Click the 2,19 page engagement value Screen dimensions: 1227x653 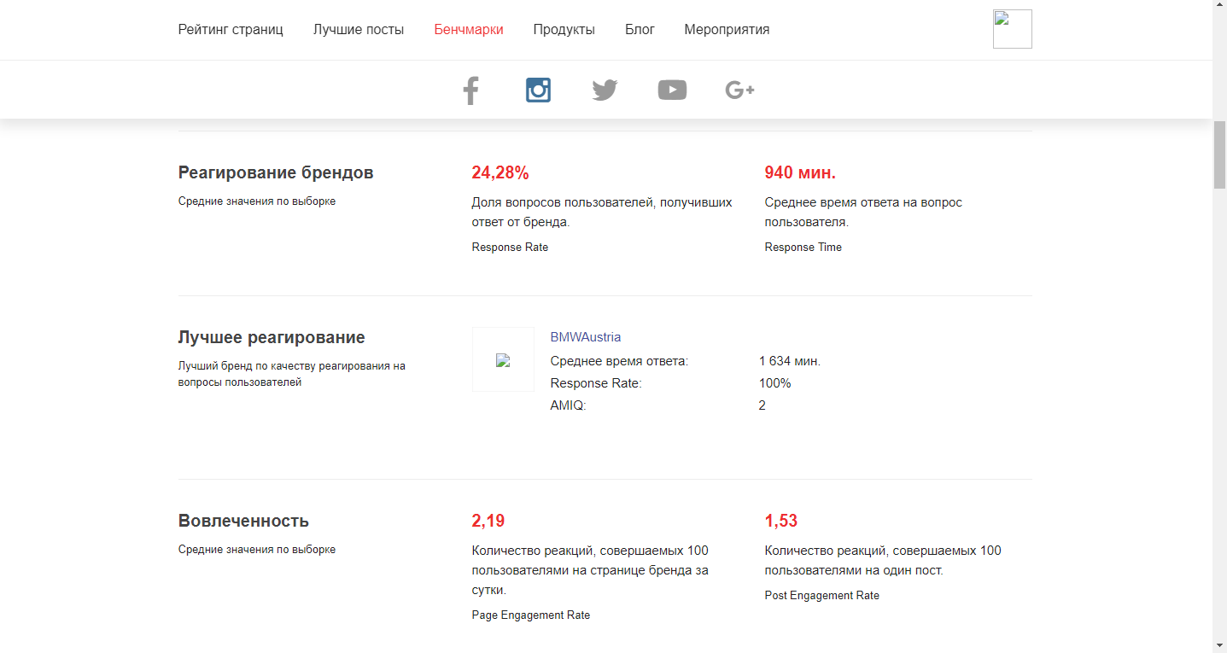488,521
